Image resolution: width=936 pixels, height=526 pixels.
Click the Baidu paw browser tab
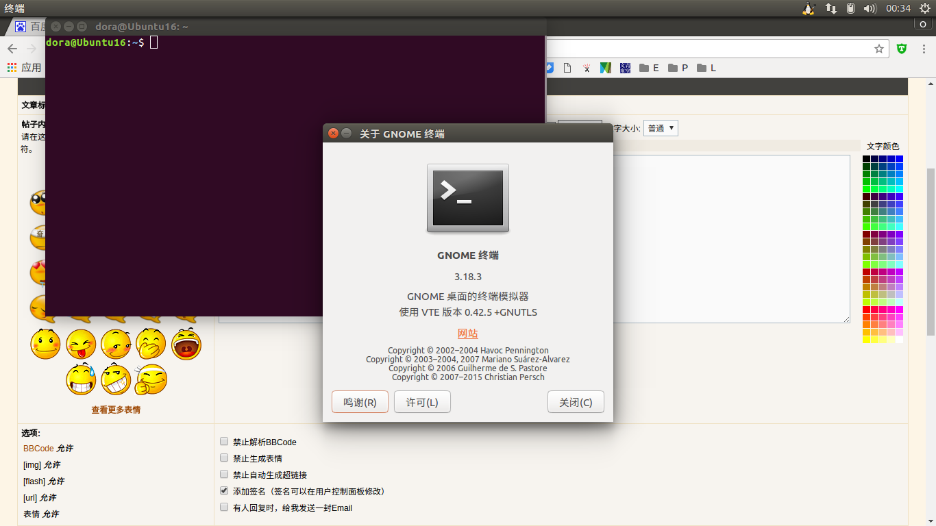(x=30, y=27)
